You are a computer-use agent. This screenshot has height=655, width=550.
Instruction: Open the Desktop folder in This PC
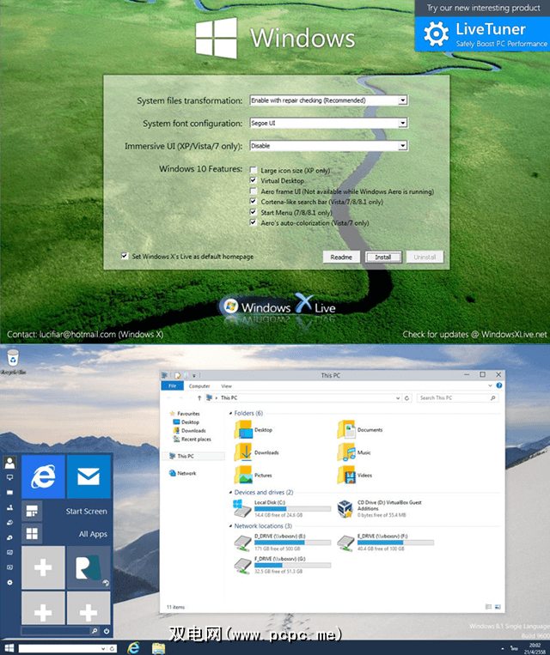(254, 429)
